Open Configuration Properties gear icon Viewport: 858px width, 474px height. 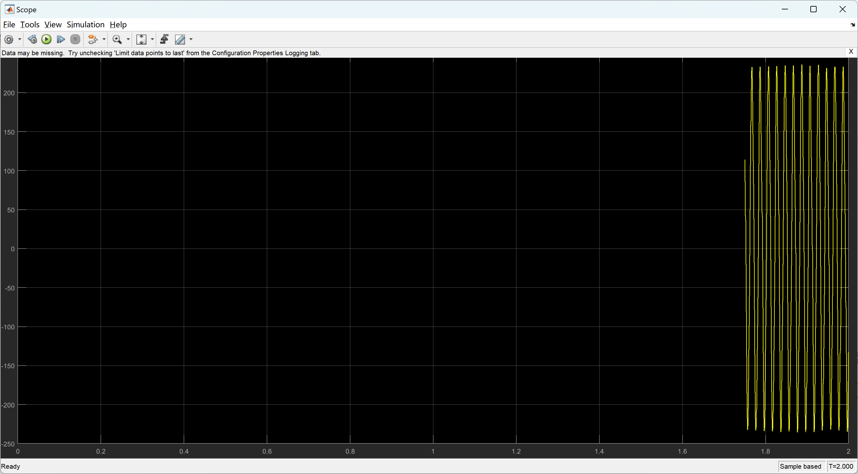pos(9,40)
